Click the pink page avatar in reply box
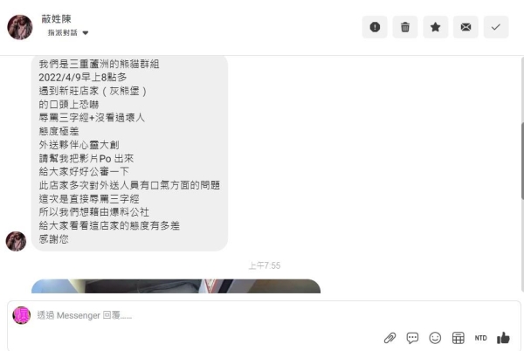The image size is (524, 351). pos(22,315)
